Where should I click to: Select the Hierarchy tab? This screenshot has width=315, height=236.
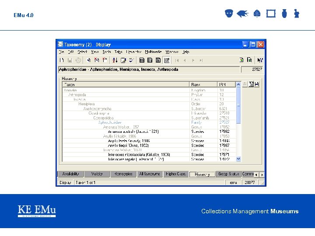coord(202,174)
